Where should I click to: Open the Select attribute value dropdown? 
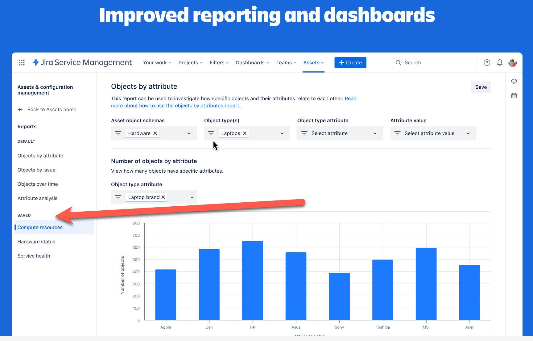(x=433, y=133)
